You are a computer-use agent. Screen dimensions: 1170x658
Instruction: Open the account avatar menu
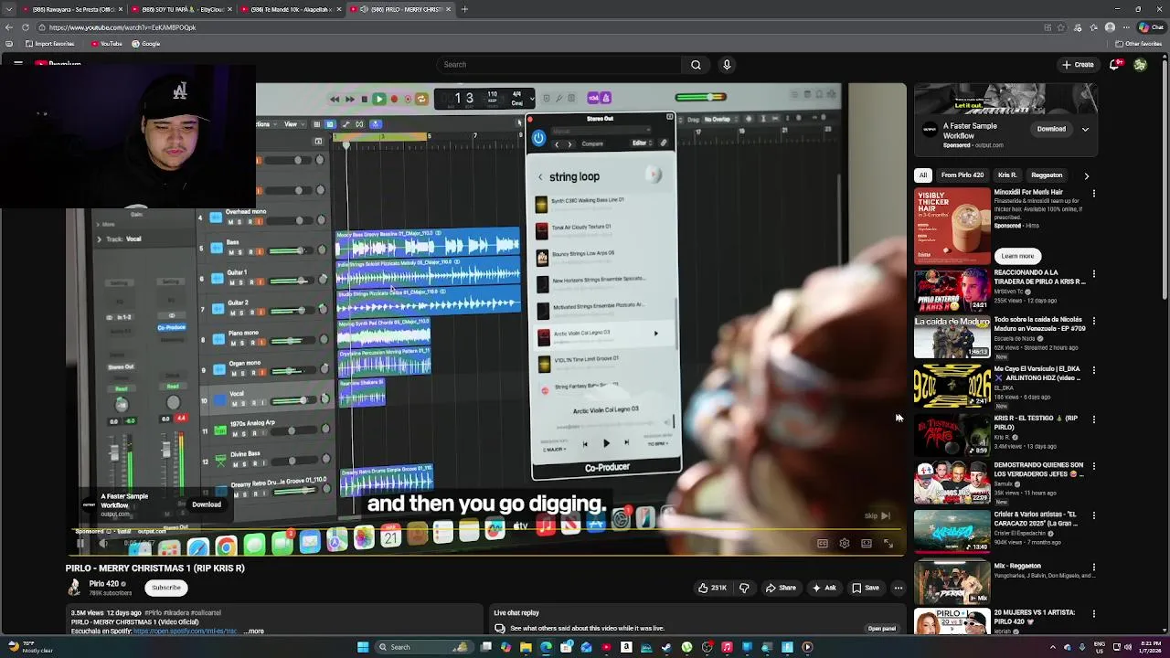coord(1140,65)
